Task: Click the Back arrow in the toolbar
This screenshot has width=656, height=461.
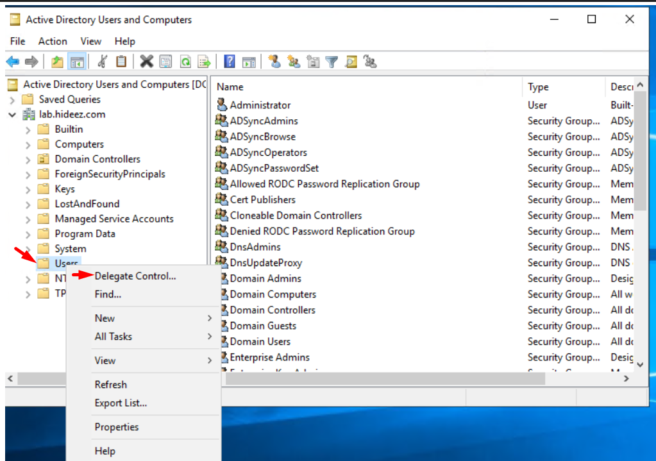Action: [x=12, y=62]
